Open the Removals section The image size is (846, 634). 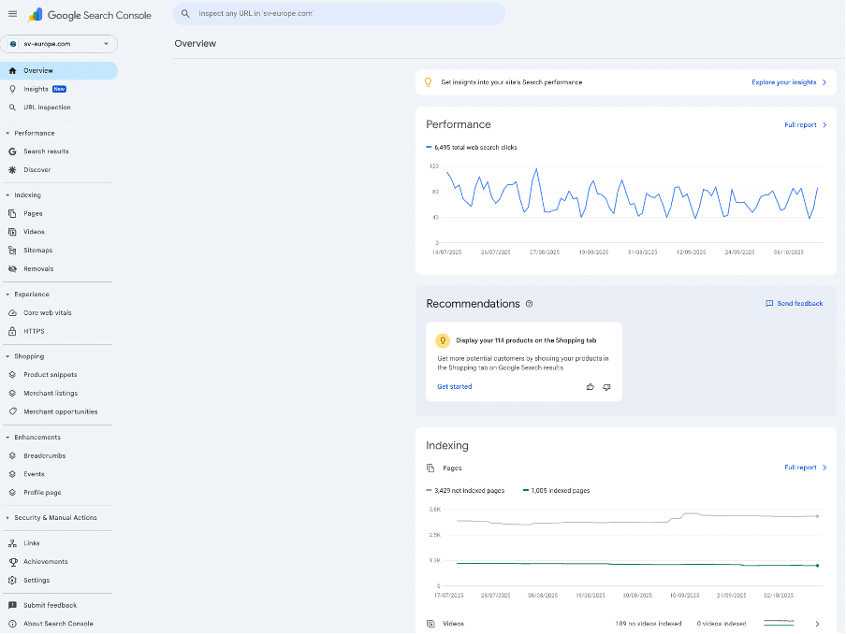click(x=38, y=268)
